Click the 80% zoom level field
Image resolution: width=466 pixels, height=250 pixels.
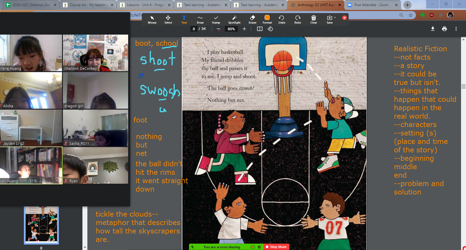tap(231, 29)
